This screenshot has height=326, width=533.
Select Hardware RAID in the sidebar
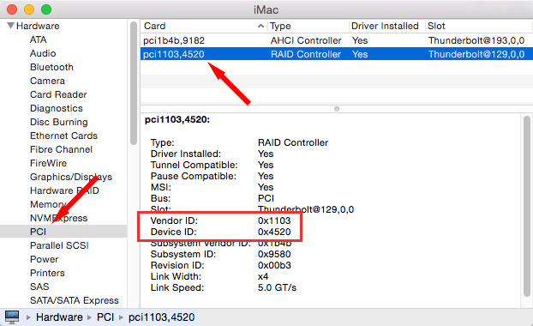(x=64, y=190)
